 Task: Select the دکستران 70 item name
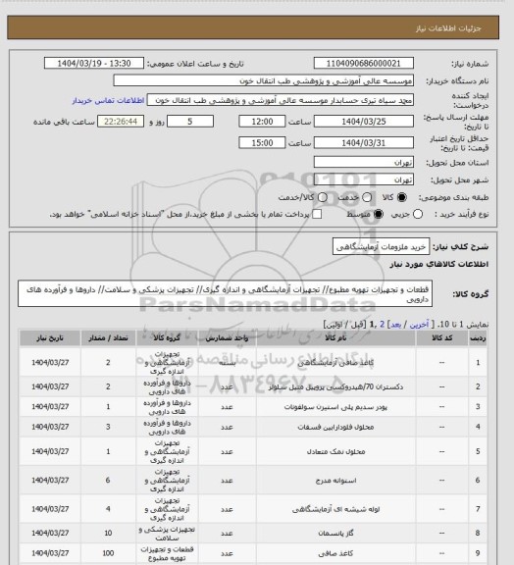point(335,386)
